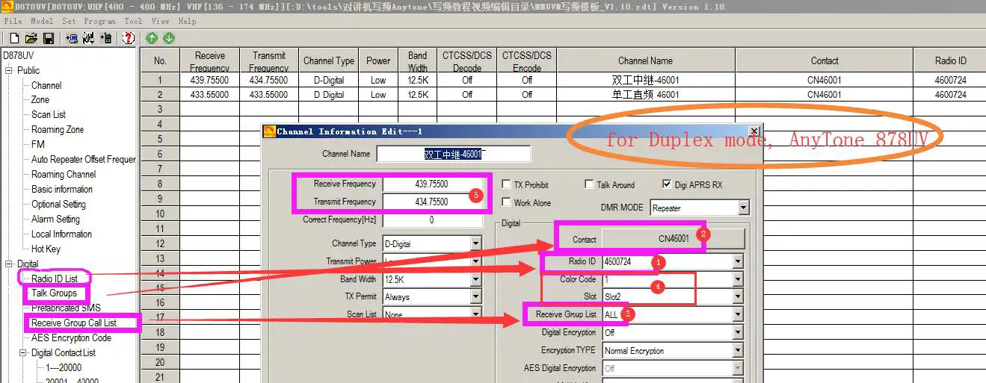Screen dimensions: 986x383
Task: Open the Program menu
Action: click(99, 21)
